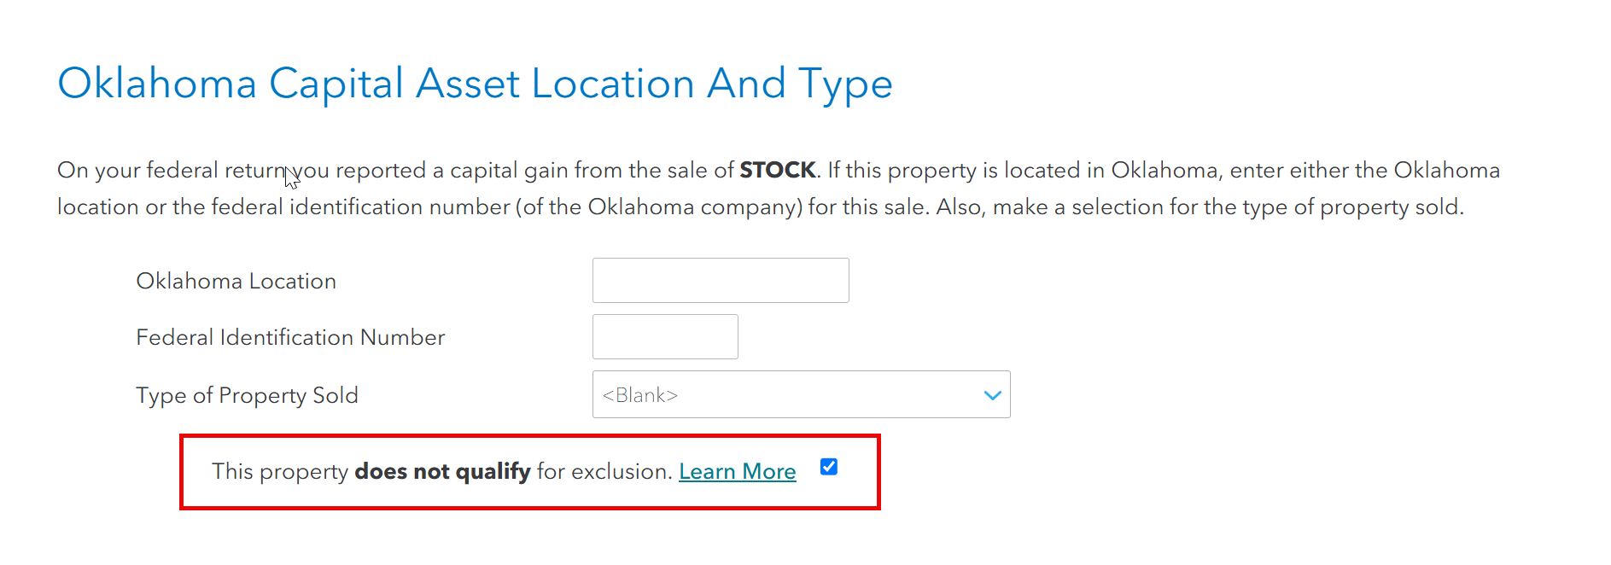Focus the Federal Identification Number text box

pyautogui.click(x=664, y=336)
